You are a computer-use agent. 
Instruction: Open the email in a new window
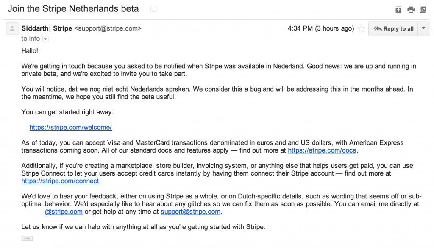click(423, 10)
